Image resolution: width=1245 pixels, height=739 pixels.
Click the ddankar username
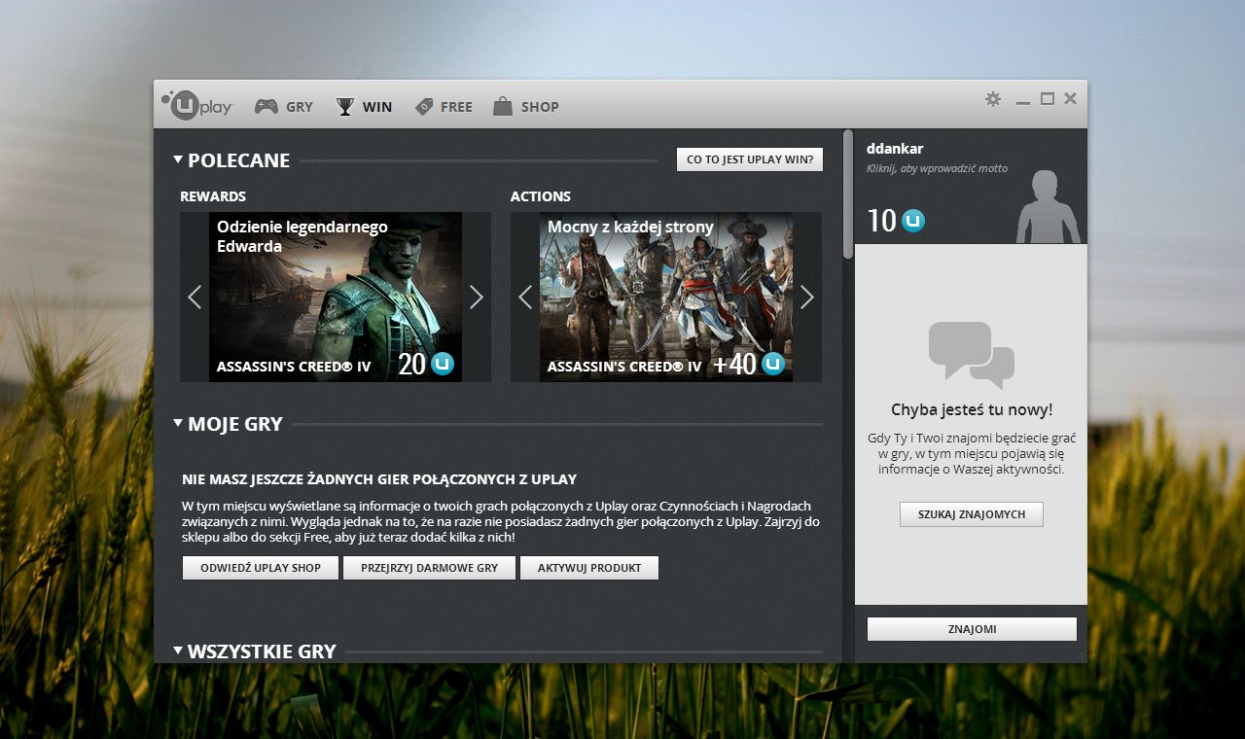coord(895,149)
